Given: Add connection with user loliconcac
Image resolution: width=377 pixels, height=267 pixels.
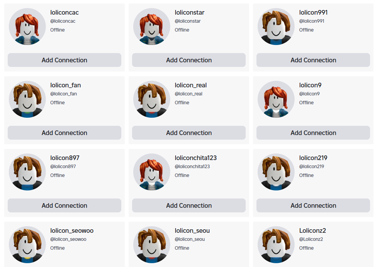Looking at the screenshot, I should [x=64, y=60].
